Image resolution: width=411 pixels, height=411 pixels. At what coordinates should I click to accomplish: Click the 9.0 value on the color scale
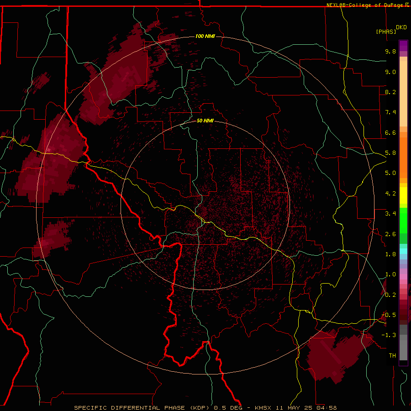coord(390,72)
